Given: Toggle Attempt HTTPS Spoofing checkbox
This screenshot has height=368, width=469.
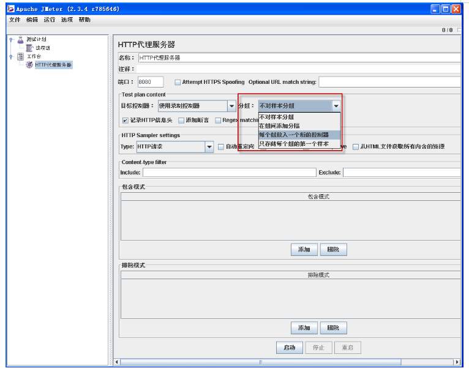Looking at the screenshot, I should [178, 82].
